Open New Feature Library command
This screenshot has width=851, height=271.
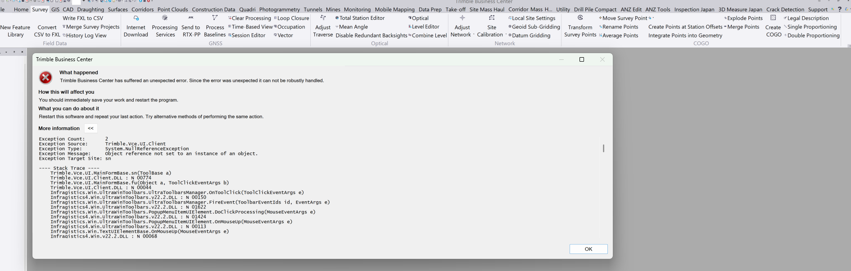[x=15, y=31]
